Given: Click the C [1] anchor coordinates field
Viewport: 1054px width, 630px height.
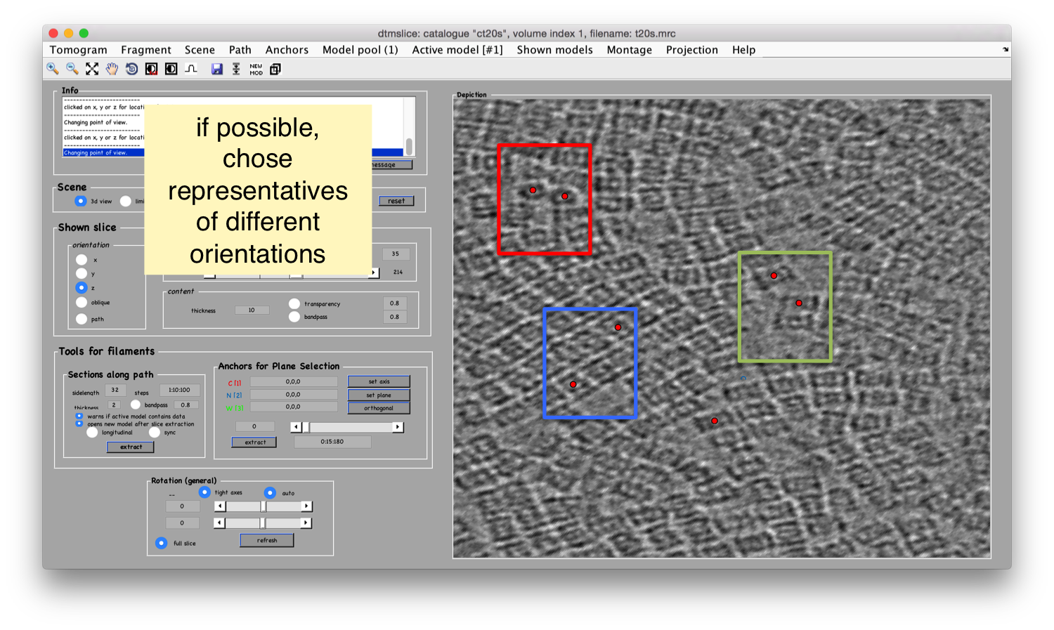Looking at the screenshot, I should [x=293, y=381].
